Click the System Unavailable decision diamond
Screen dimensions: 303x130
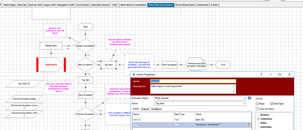(85, 46)
